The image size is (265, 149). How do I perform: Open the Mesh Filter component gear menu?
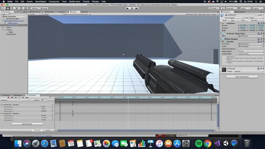(x=263, y=34)
